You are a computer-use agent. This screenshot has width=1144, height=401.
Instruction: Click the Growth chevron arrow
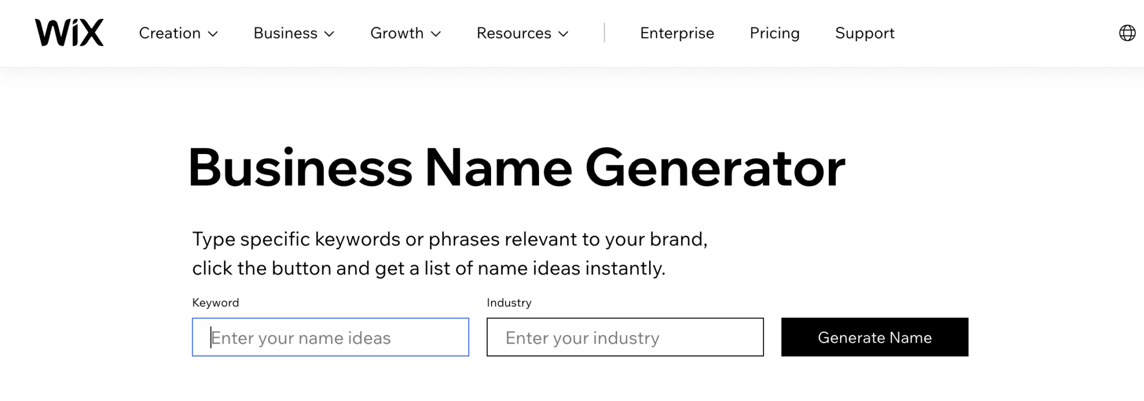[x=436, y=35]
